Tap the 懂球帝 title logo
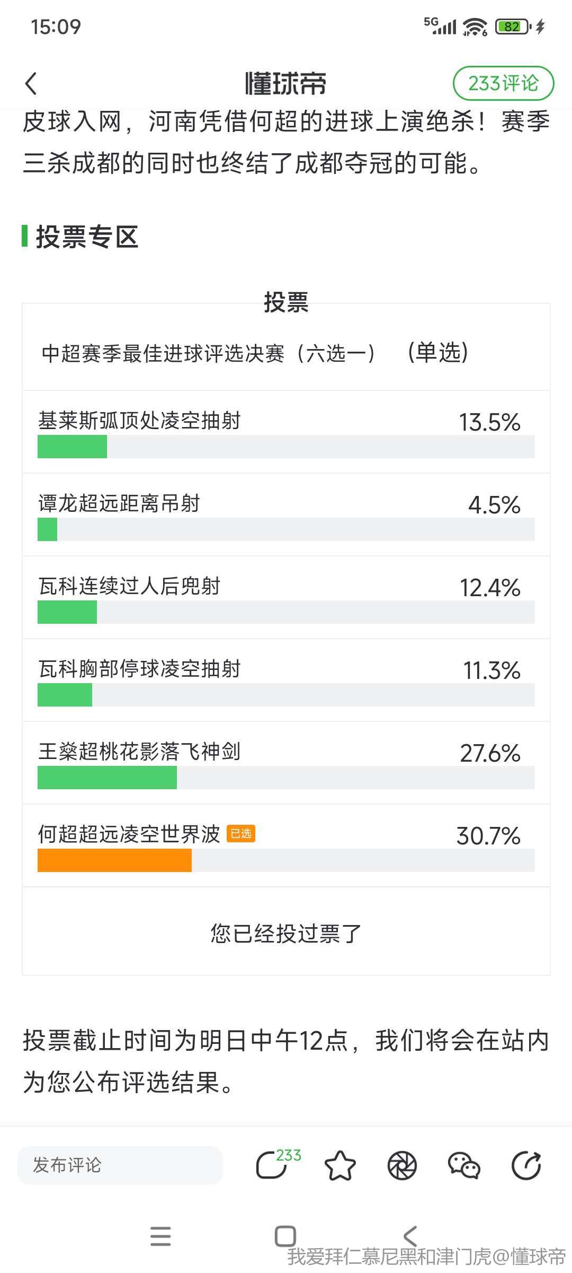The height and width of the screenshot is (1273, 572). pyautogui.click(x=286, y=84)
